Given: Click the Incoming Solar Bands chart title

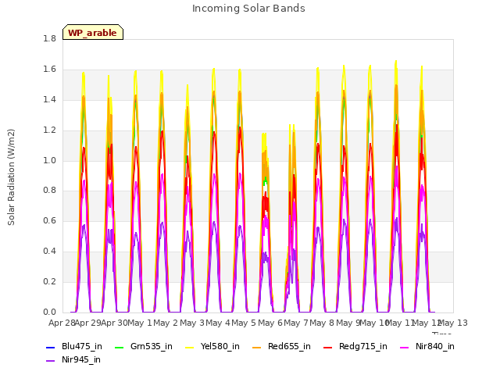Looking at the screenshot, I should click(x=248, y=9).
